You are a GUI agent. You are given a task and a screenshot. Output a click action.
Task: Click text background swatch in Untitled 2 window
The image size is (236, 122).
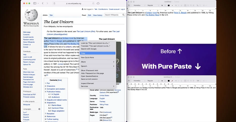click(172, 81)
